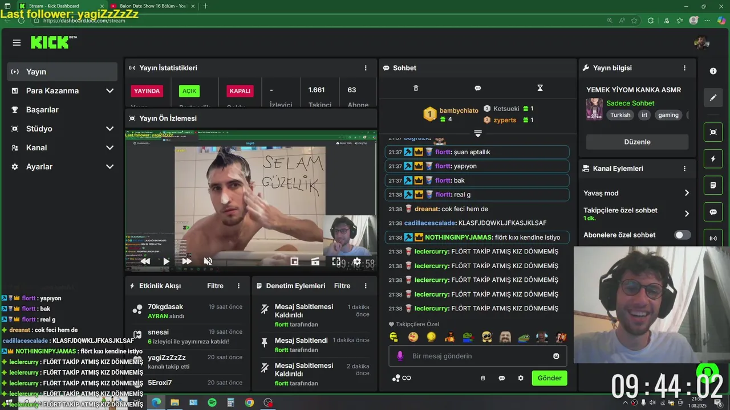This screenshot has width=730, height=410.
Task: Open Takipçilere özel sohbet settings arrow
Action: [687, 214]
